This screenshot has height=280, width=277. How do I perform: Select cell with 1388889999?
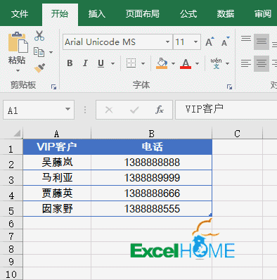click(152, 178)
